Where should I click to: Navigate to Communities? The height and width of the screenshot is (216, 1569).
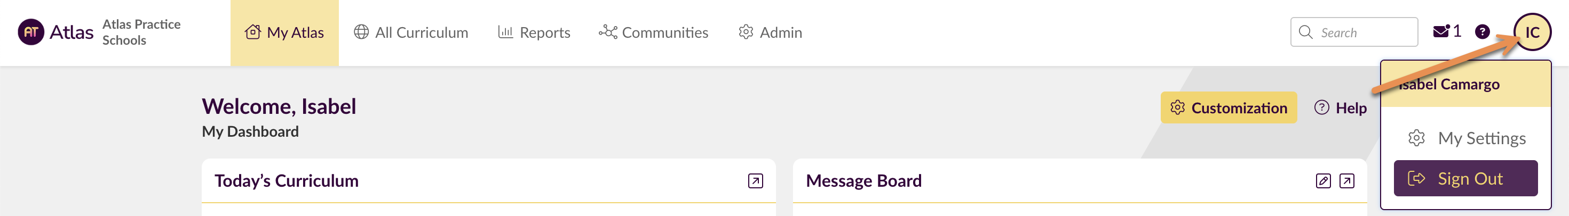(x=654, y=33)
